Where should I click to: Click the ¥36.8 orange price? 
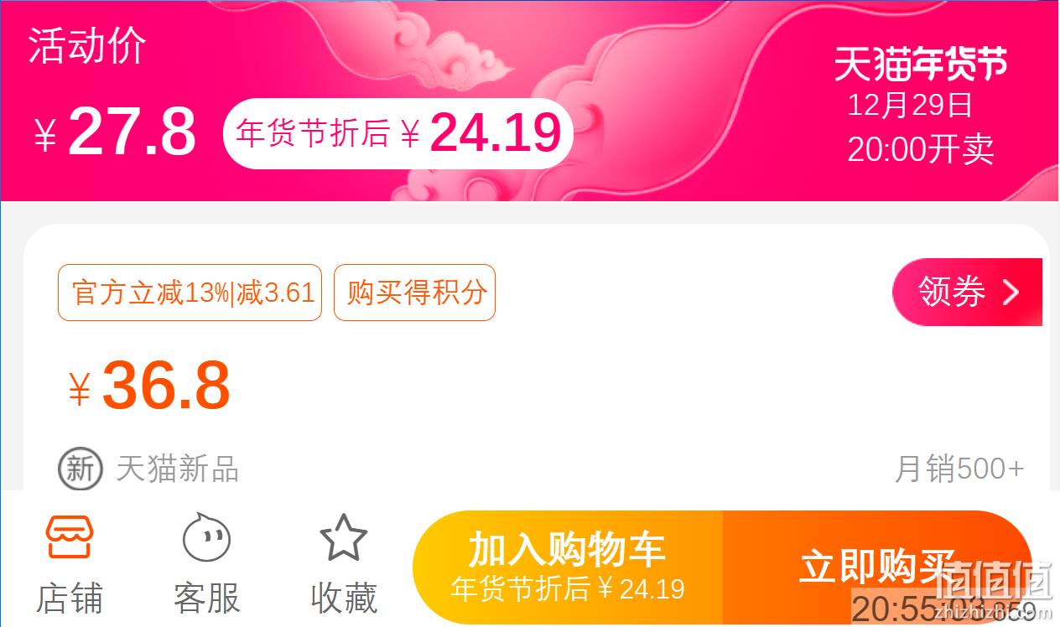pyautogui.click(x=149, y=386)
